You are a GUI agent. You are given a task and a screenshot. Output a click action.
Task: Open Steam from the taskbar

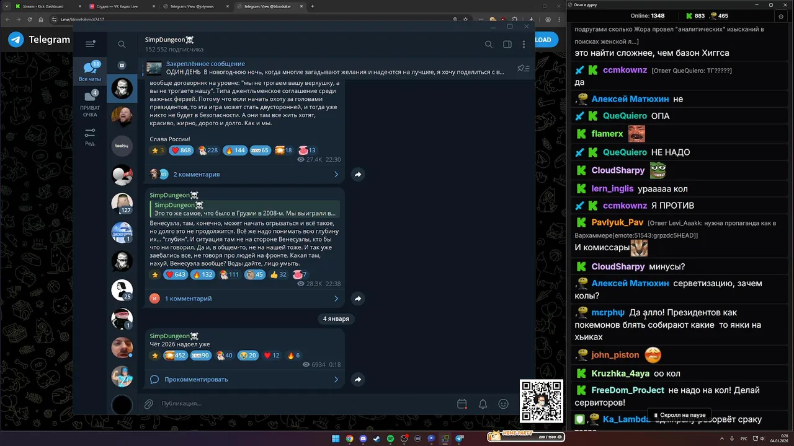(x=377, y=439)
